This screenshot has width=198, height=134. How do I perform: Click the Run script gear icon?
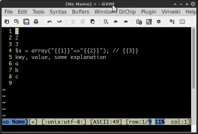159,22
